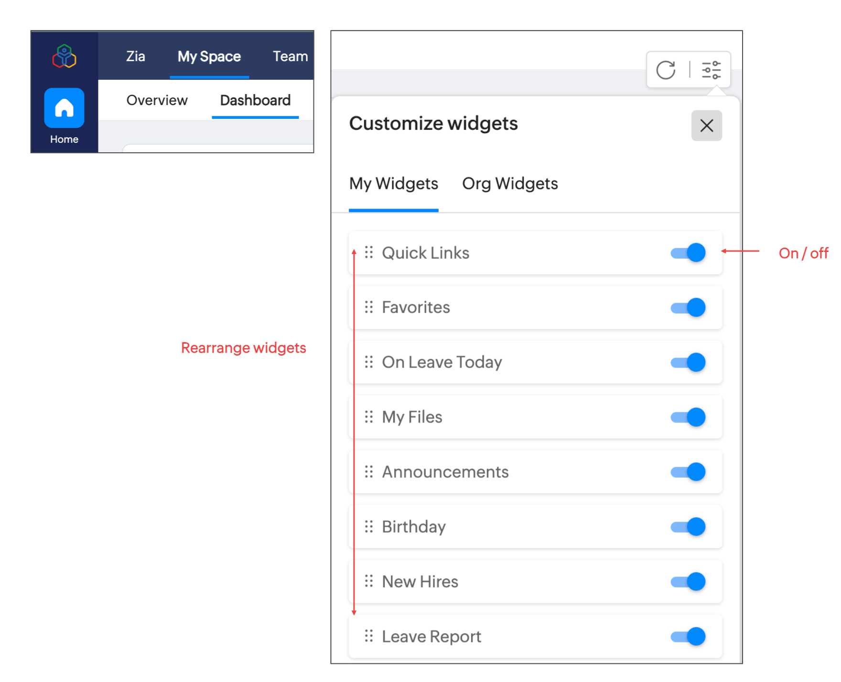
Task: Disable the On Leave Today widget
Action: (688, 362)
